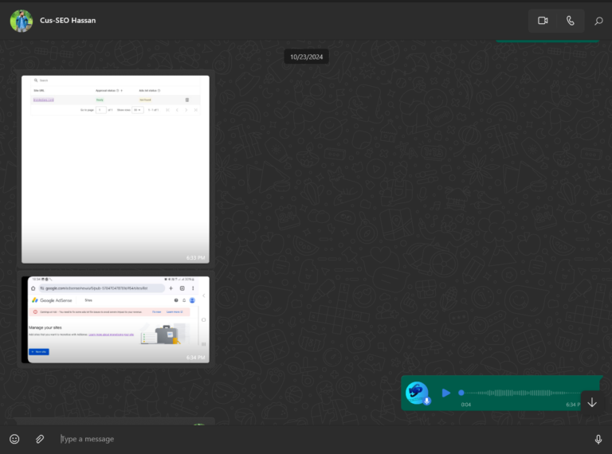Screen dimensions: 612x454
Task: Open the 6:33 PM screenshot image
Action: [116, 170]
